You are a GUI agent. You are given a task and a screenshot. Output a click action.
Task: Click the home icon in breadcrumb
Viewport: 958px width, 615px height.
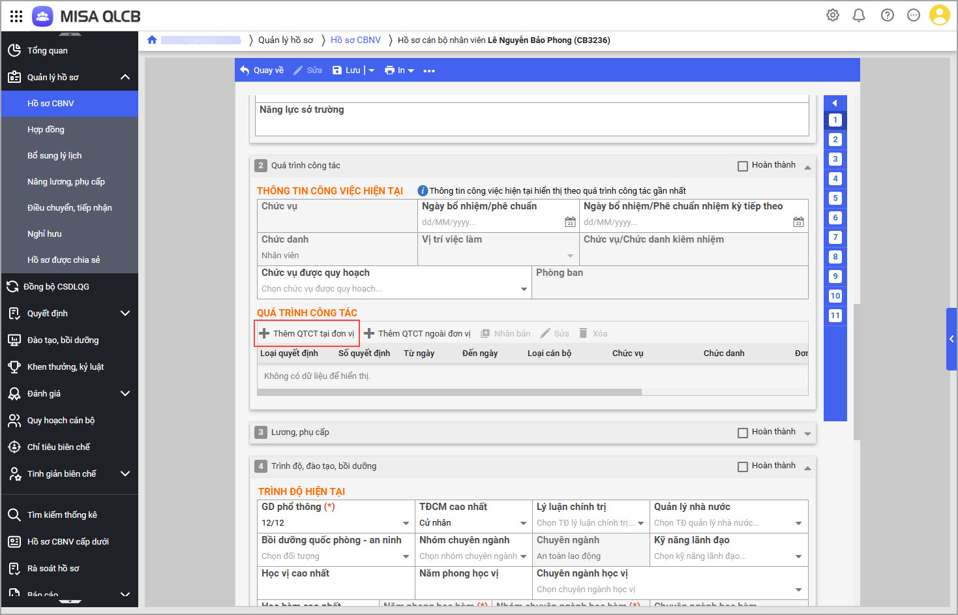tap(152, 40)
